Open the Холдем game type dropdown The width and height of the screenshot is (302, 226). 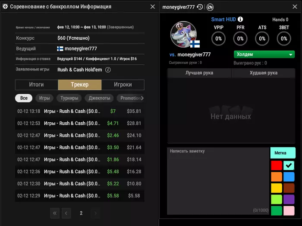[x=264, y=54]
